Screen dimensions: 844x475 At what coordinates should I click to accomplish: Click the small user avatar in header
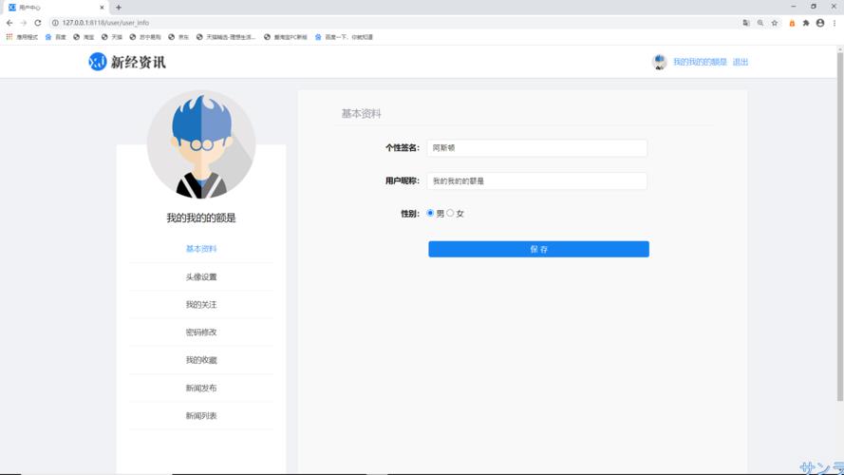(659, 62)
